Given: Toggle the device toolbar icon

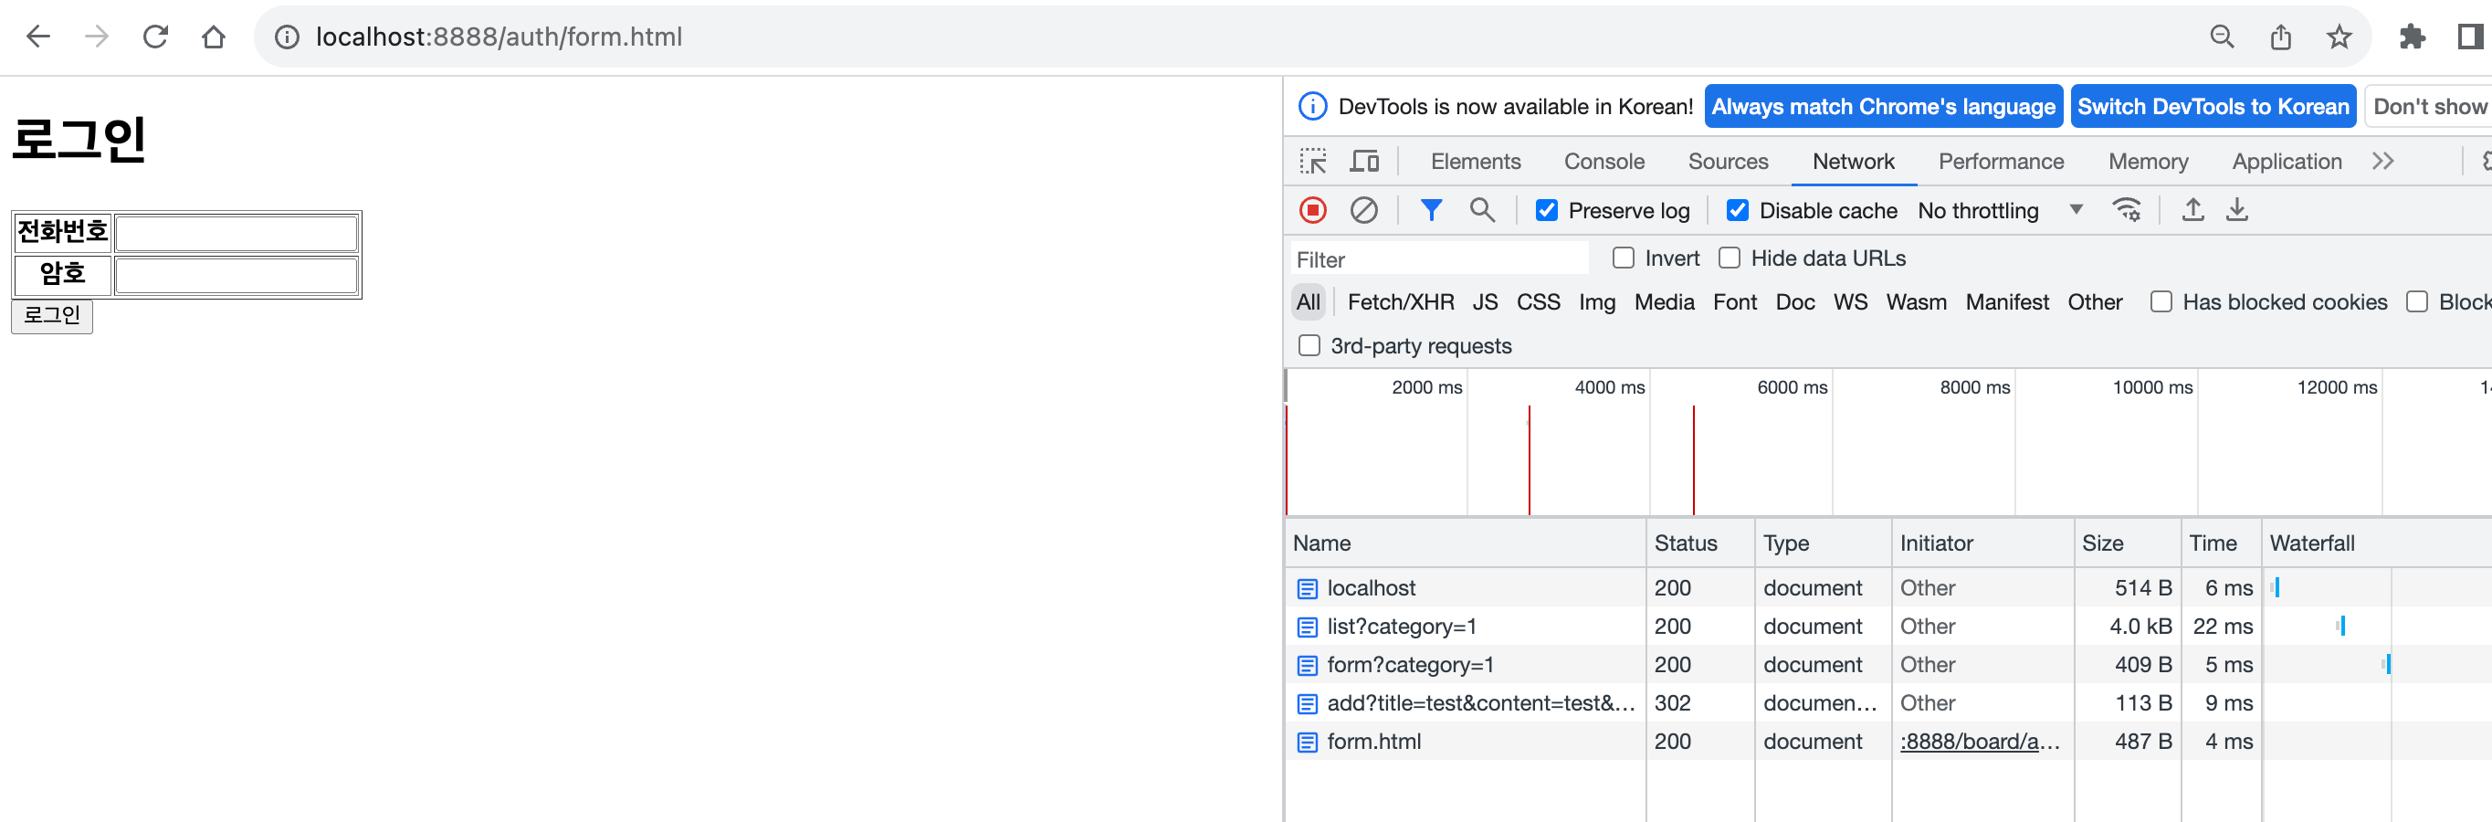Looking at the screenshot, I should 1365,162.
